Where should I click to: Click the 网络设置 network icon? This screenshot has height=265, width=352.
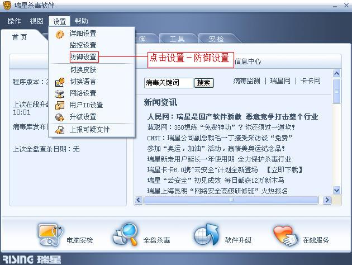(60, 94)
